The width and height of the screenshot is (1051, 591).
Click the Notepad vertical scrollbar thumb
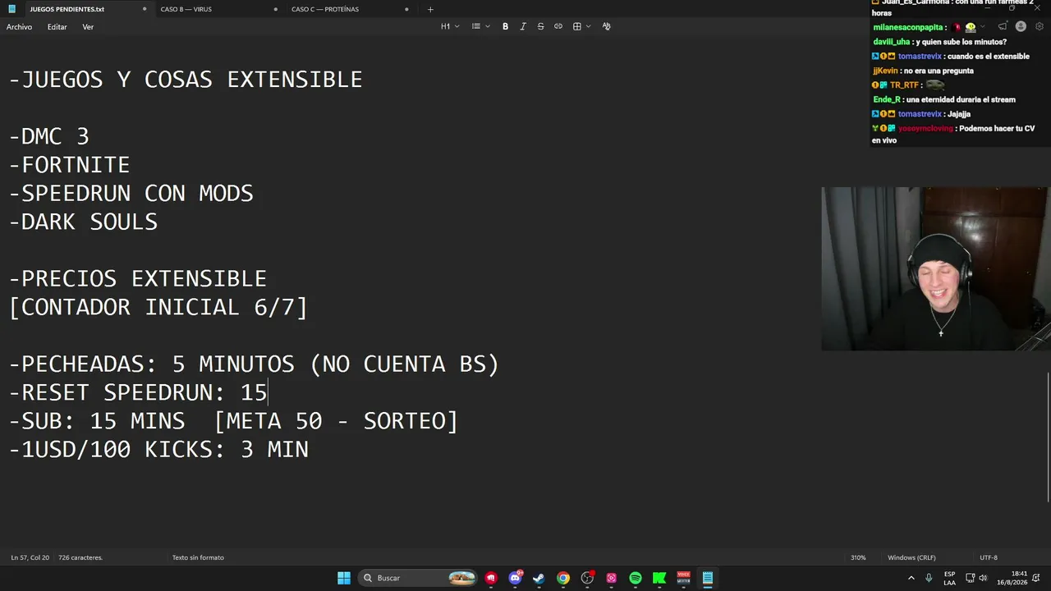(x=1048, y=437)
